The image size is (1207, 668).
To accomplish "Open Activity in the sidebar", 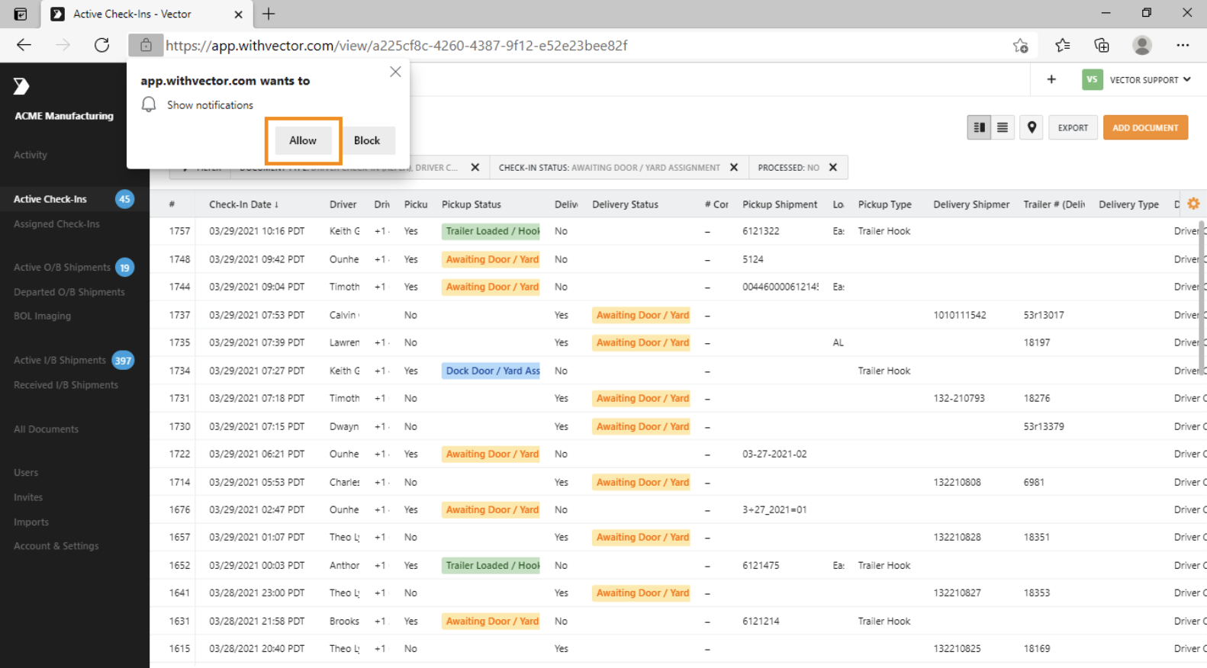I will coord(31,155).
